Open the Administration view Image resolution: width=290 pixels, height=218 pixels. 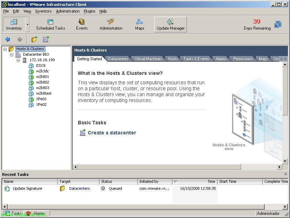tap(111, 24)
